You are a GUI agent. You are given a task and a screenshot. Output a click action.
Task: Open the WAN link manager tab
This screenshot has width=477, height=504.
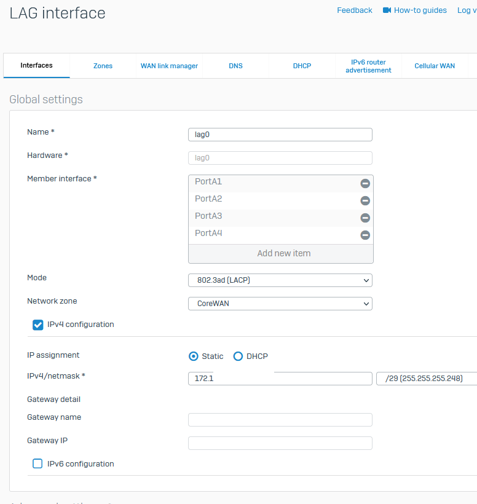click(x=169, y=66)
